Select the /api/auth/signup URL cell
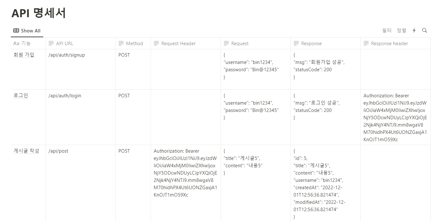431x221 pixels. click(x=80, y=69)
